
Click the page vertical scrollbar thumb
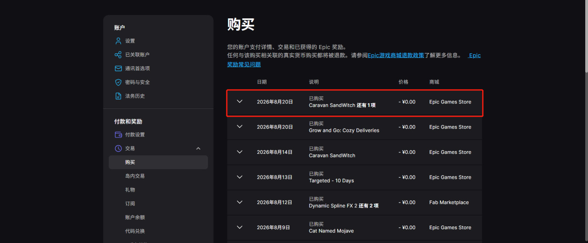tap(586, 37)
